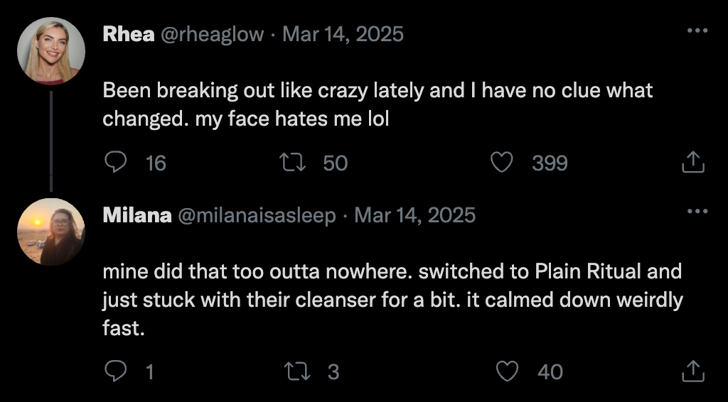The height and width of the screenshot is (402, 728).
Task: Reply to Milana's tweet
Action: click(115, 371)
